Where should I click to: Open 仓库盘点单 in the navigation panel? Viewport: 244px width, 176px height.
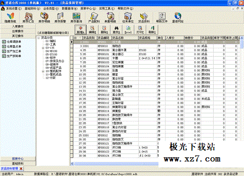[12, 46]
